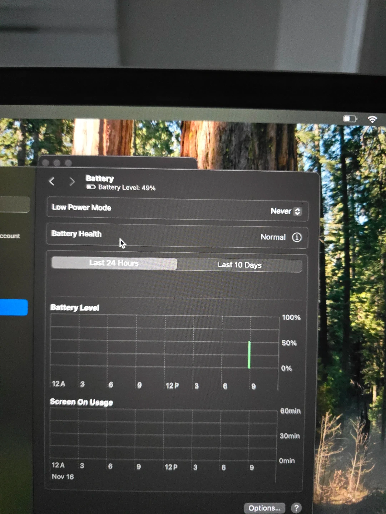The image size is (386, 514).
Task: Click battery icon beside Battery Level 49%
Action: [91, 187]
